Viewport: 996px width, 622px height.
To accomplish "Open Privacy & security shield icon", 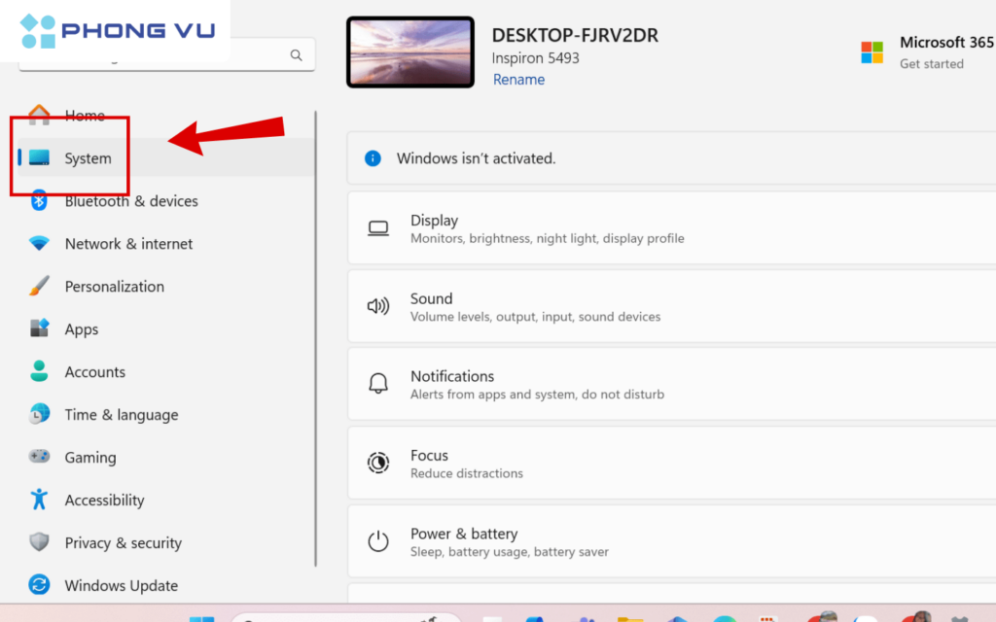I will (39, 542).
